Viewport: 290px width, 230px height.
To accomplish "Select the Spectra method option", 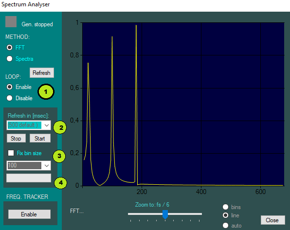I will click(9, 59).
